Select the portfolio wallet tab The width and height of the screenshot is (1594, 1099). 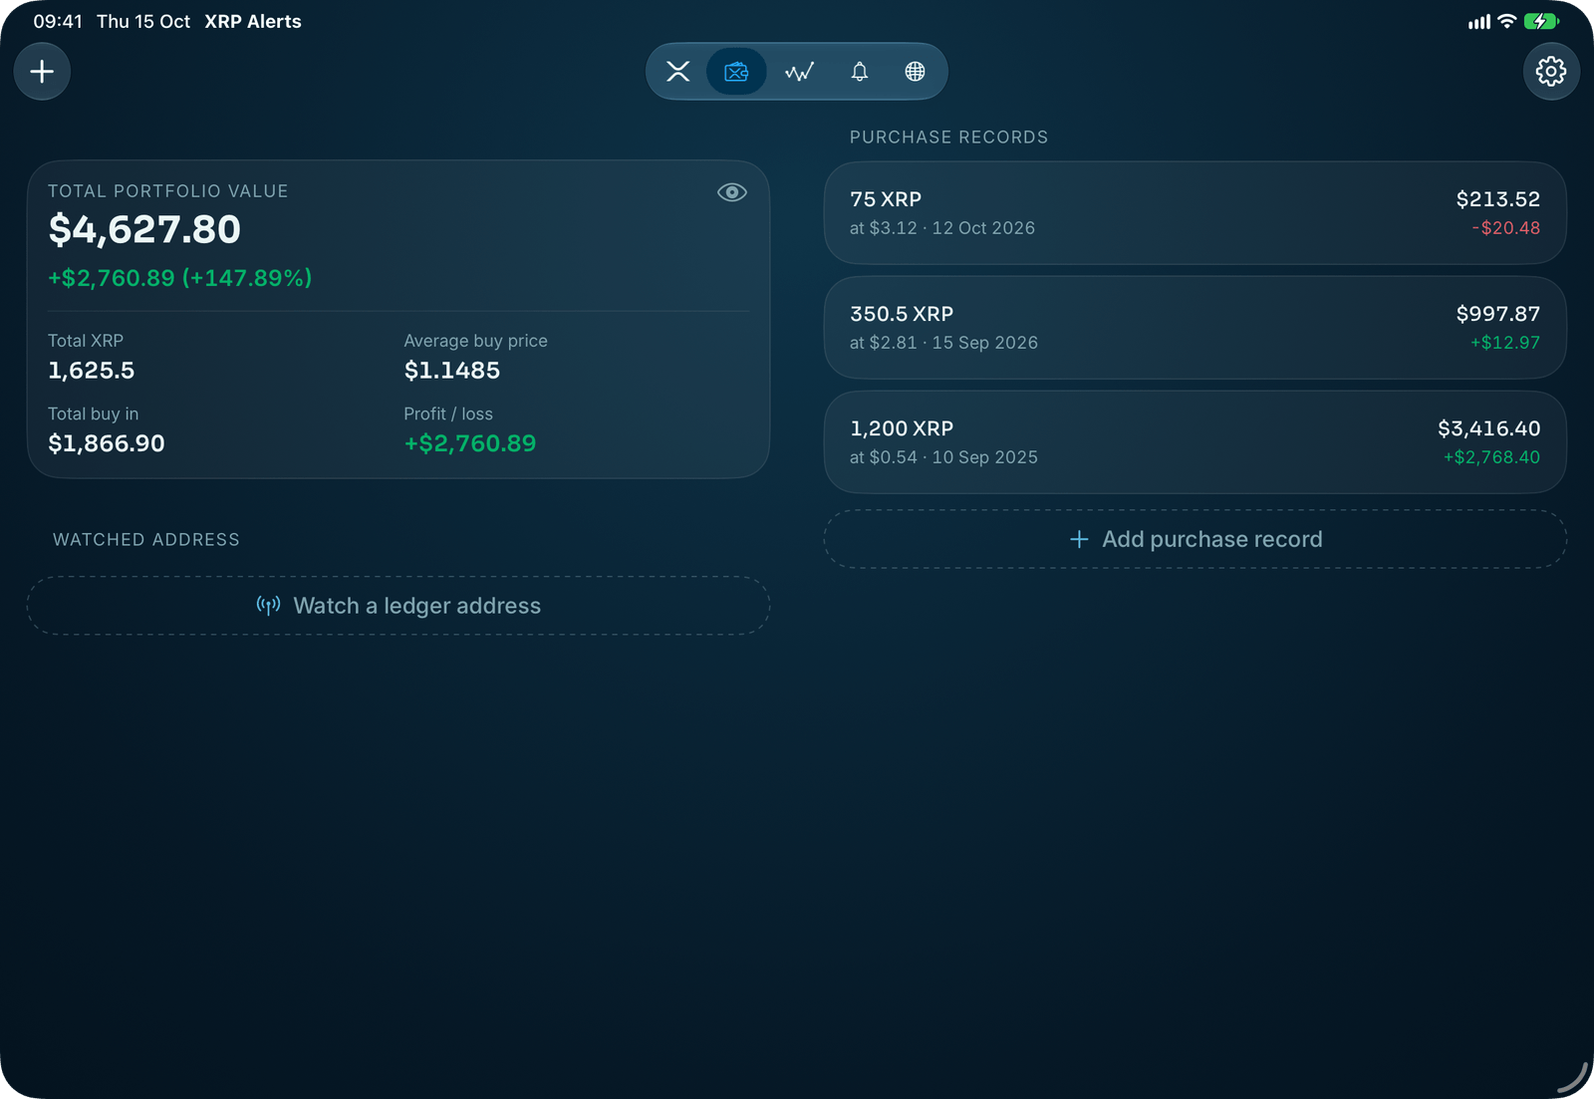point(736,72)
